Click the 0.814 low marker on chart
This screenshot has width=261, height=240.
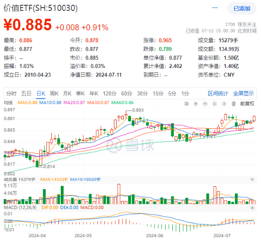click(x=49, y=166)
